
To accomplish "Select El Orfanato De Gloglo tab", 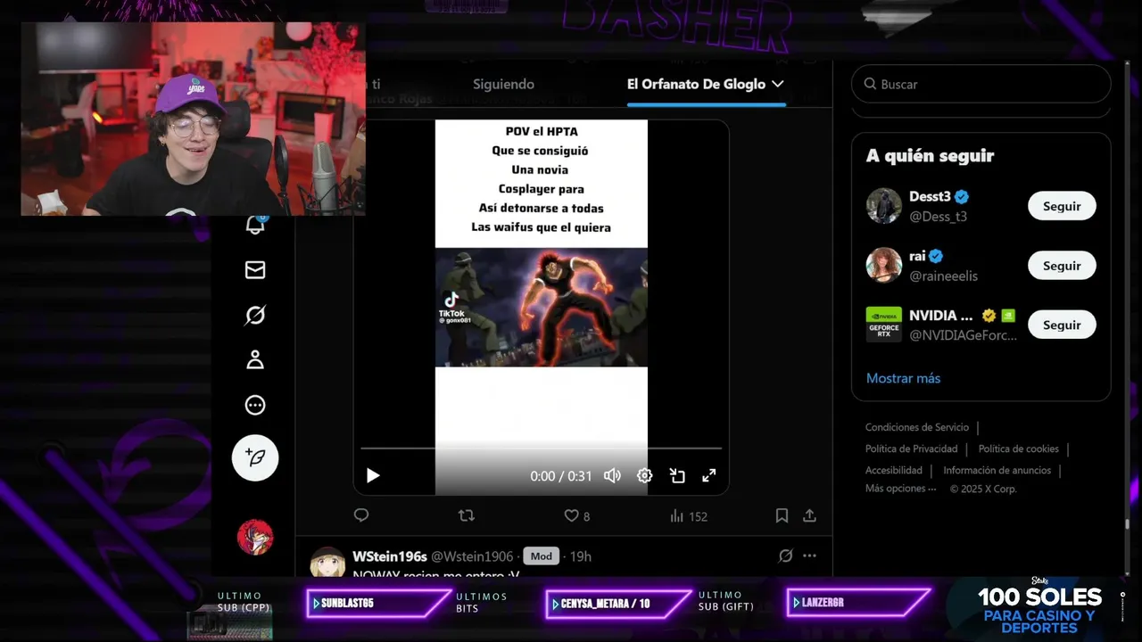I will [696, 84].
